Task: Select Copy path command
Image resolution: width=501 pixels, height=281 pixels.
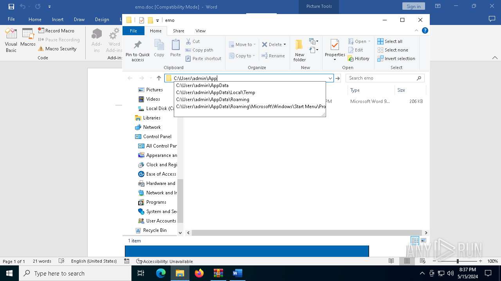Action: (x=199, y=50)
